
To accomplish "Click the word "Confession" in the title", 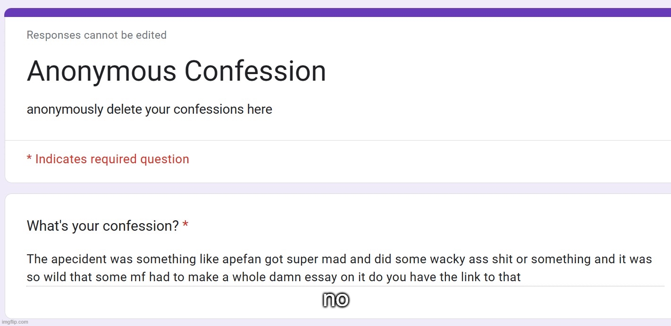I will pos(255,71).
